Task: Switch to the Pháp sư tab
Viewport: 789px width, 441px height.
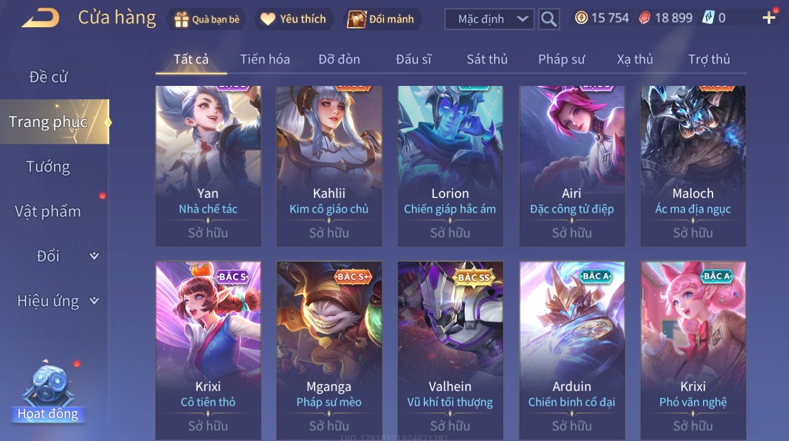Action: tap(561, 59)
